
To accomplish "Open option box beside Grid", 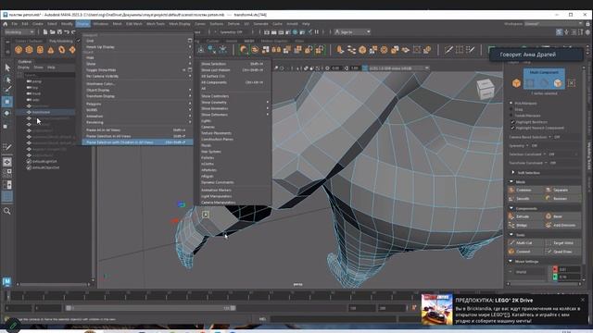I will point(190,41).
